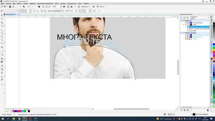Select the Interactive Fill tool
Image resolution: width=215 pixels, height=121 pixels.
pyautogui.click(x=2, y=69)
